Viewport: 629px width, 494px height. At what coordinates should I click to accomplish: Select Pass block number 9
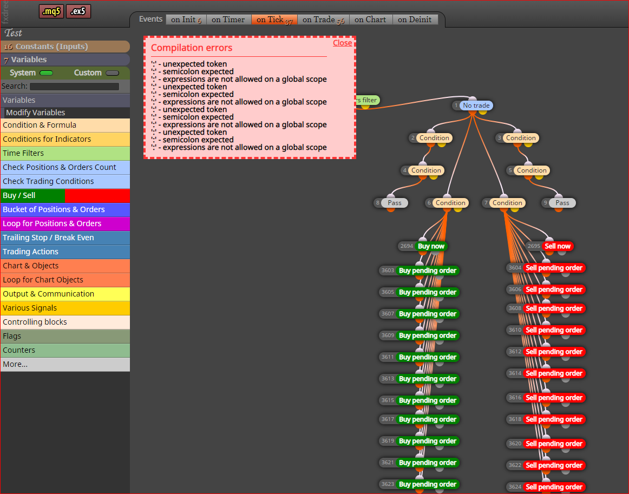coord(562,203)
